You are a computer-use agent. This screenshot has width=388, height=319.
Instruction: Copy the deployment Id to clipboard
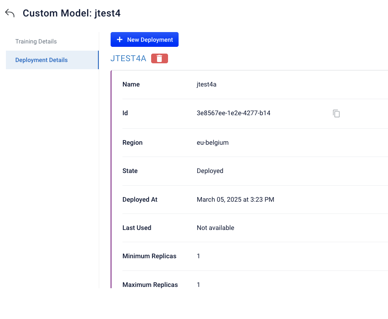click(336, 113)
